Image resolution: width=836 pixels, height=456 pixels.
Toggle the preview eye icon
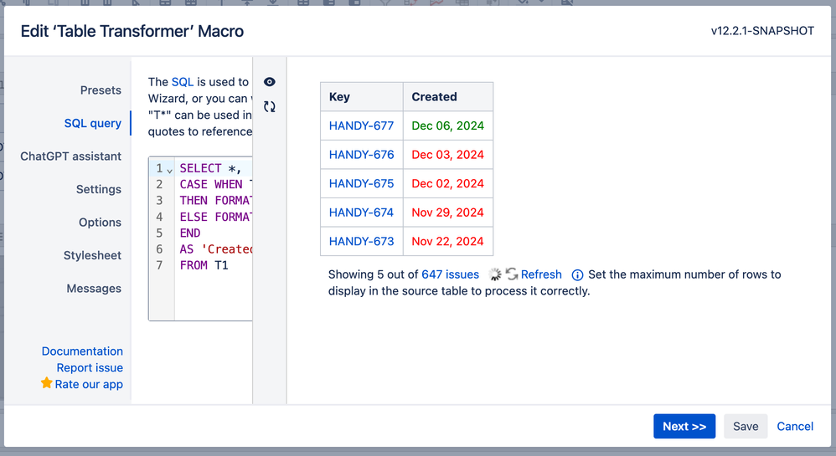(x=269, y=81)
